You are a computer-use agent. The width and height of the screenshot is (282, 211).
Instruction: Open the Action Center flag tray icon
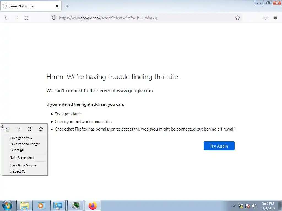click(x=248, y=206)
